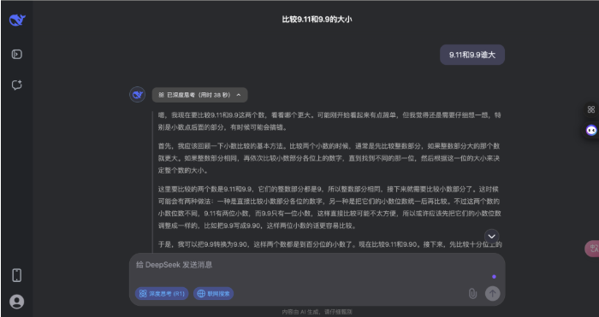Open the mobile app download icon
Image resolution: width=599 pixels, height=317 pixels.
17,275
